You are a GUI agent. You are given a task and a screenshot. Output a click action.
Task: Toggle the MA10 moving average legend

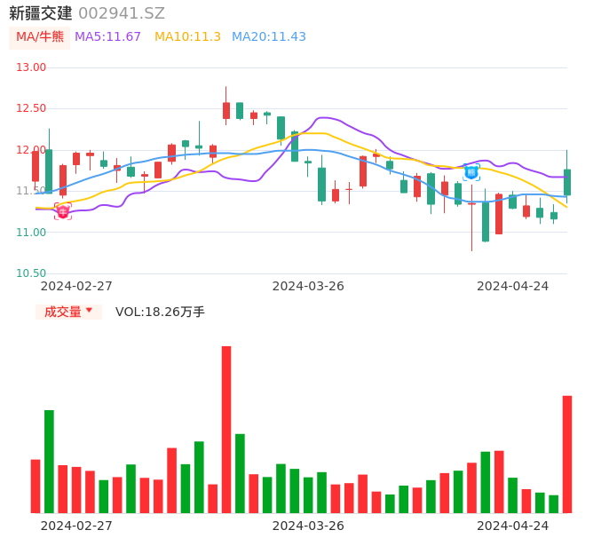tap(187, 37)
